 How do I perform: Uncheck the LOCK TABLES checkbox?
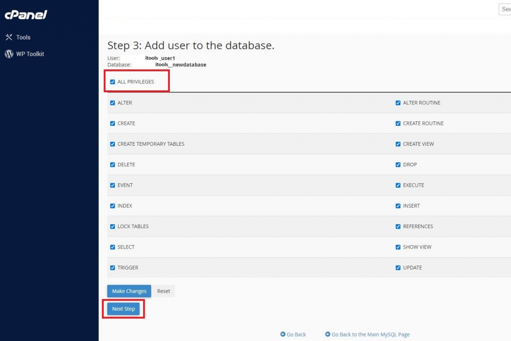click(112, 227)
